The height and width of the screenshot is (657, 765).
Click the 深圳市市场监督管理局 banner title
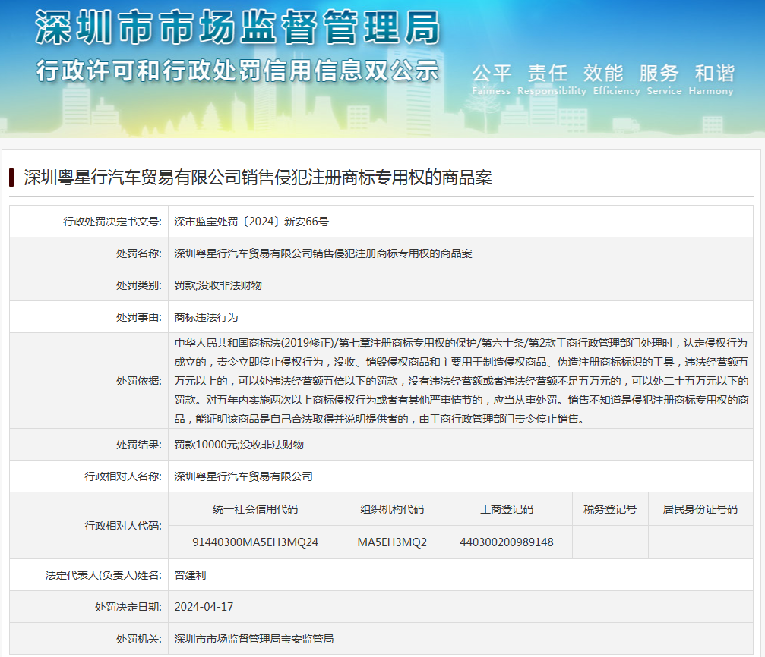coord(238,29)
